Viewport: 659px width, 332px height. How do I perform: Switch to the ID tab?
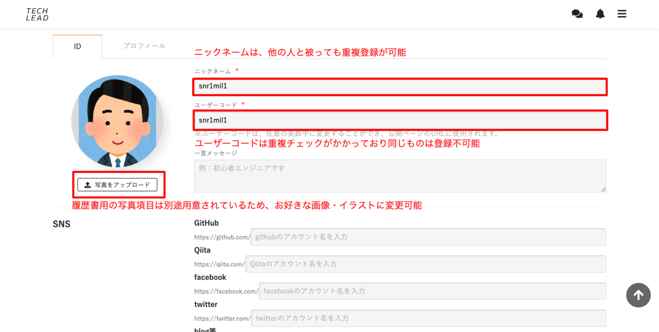coord(77,47)
